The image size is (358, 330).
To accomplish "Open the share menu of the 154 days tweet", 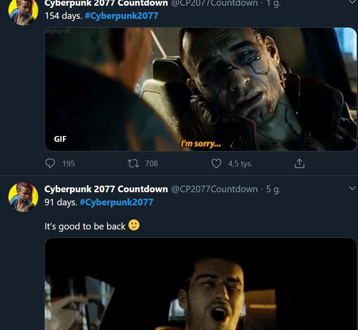I will coord(299,164).
